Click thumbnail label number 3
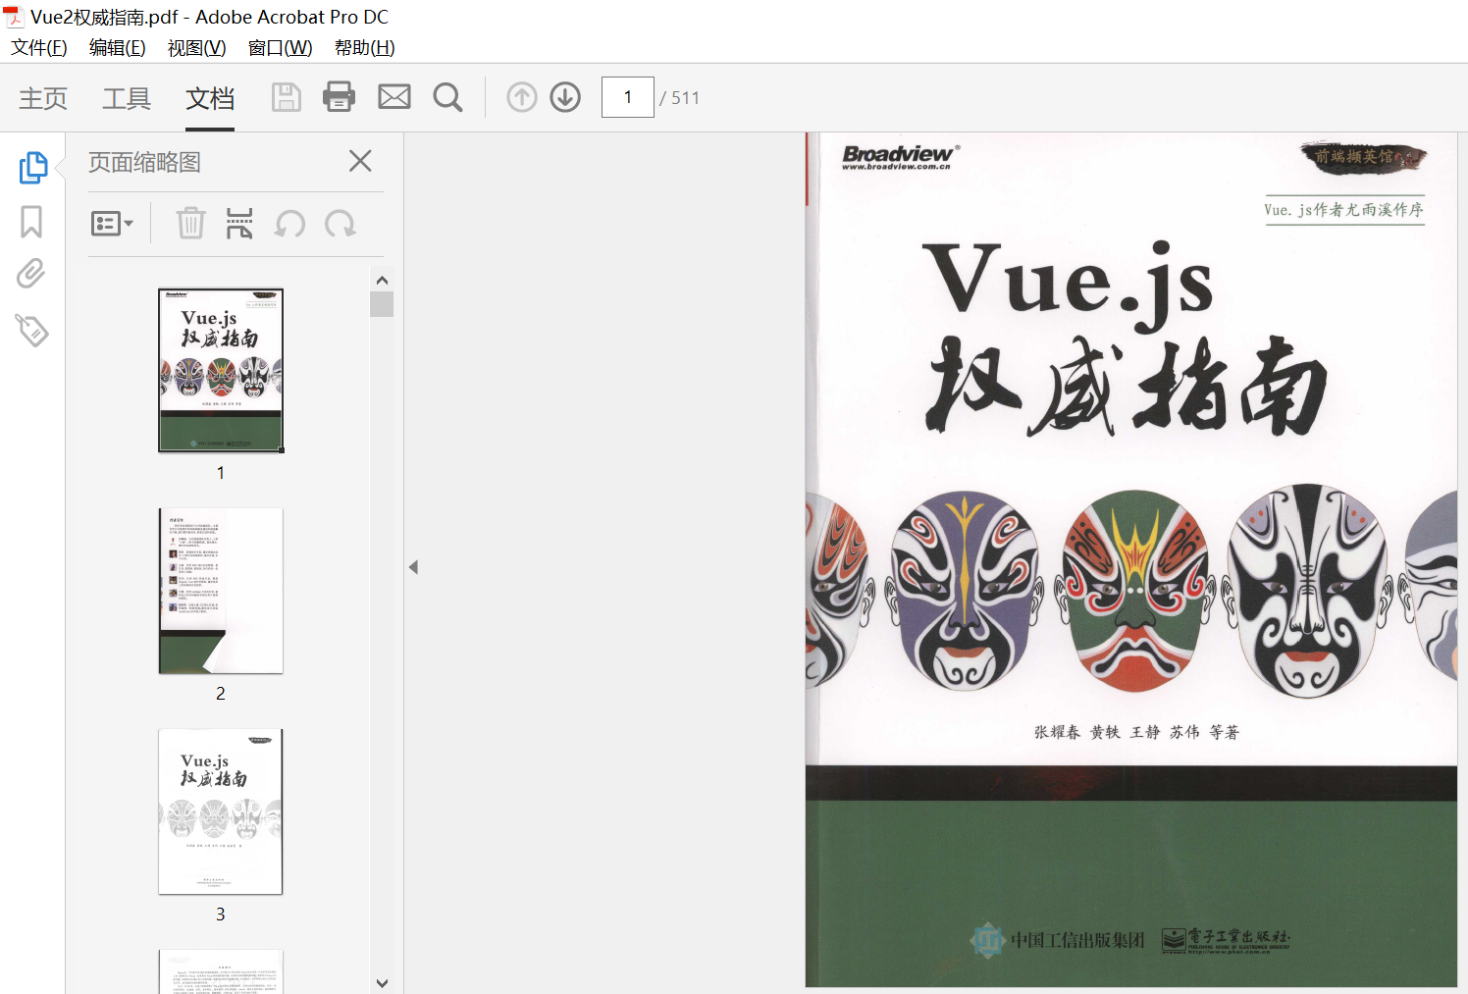 (221, 915)
